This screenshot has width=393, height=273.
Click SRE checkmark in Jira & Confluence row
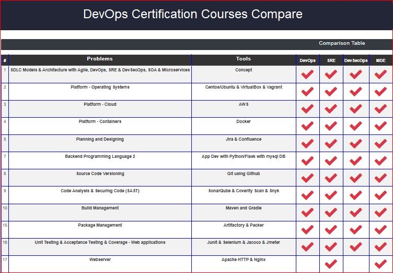coord(331,143)
